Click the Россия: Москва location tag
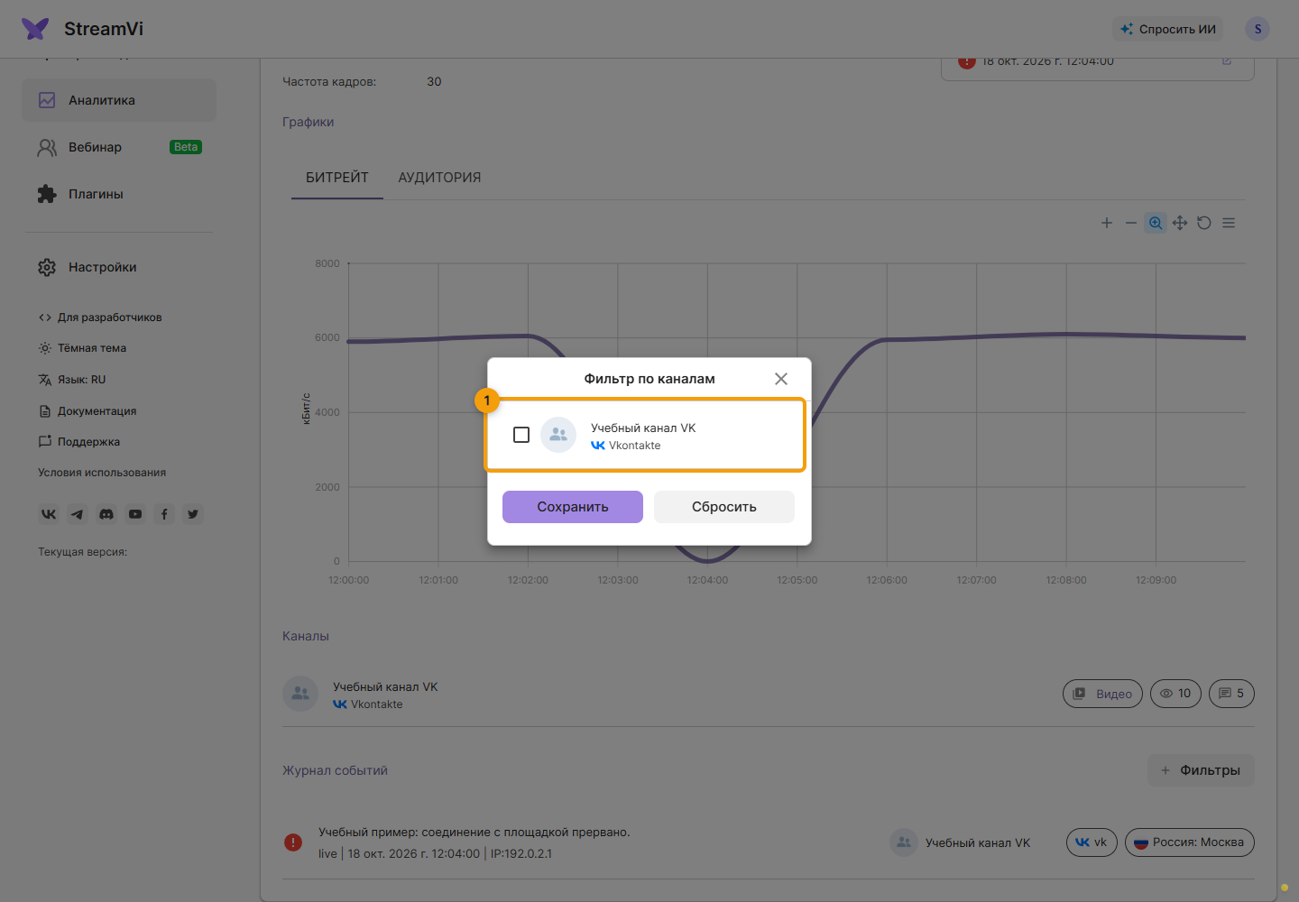The width and height of the screenshot is (1299, 902). (1190, 842)
